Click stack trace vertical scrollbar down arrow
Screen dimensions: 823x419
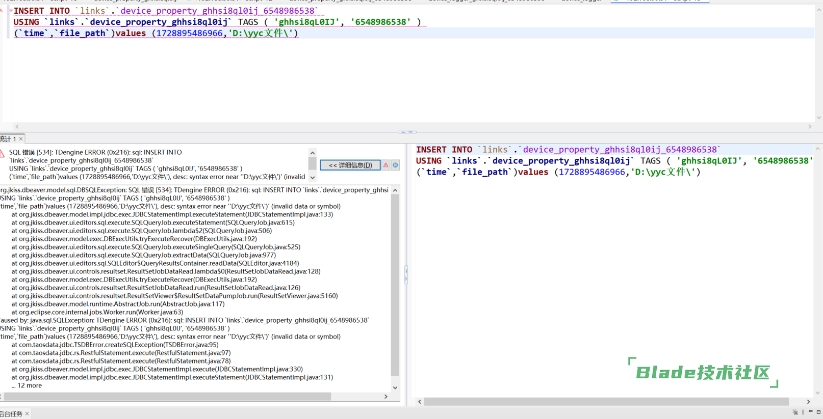[395, 387]
